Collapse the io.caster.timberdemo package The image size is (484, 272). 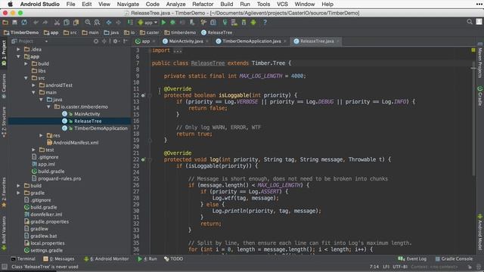pyautogui.click(x=48, y=107)
